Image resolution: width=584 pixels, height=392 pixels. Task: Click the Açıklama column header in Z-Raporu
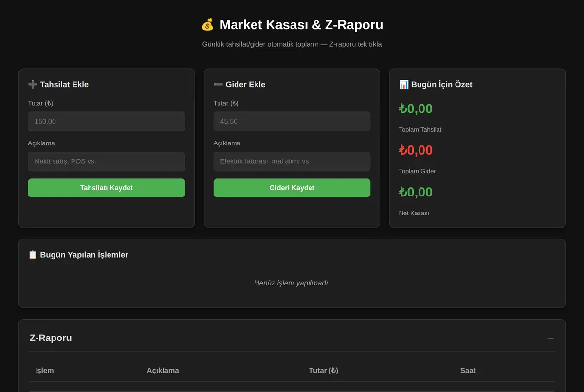[163, 371]
